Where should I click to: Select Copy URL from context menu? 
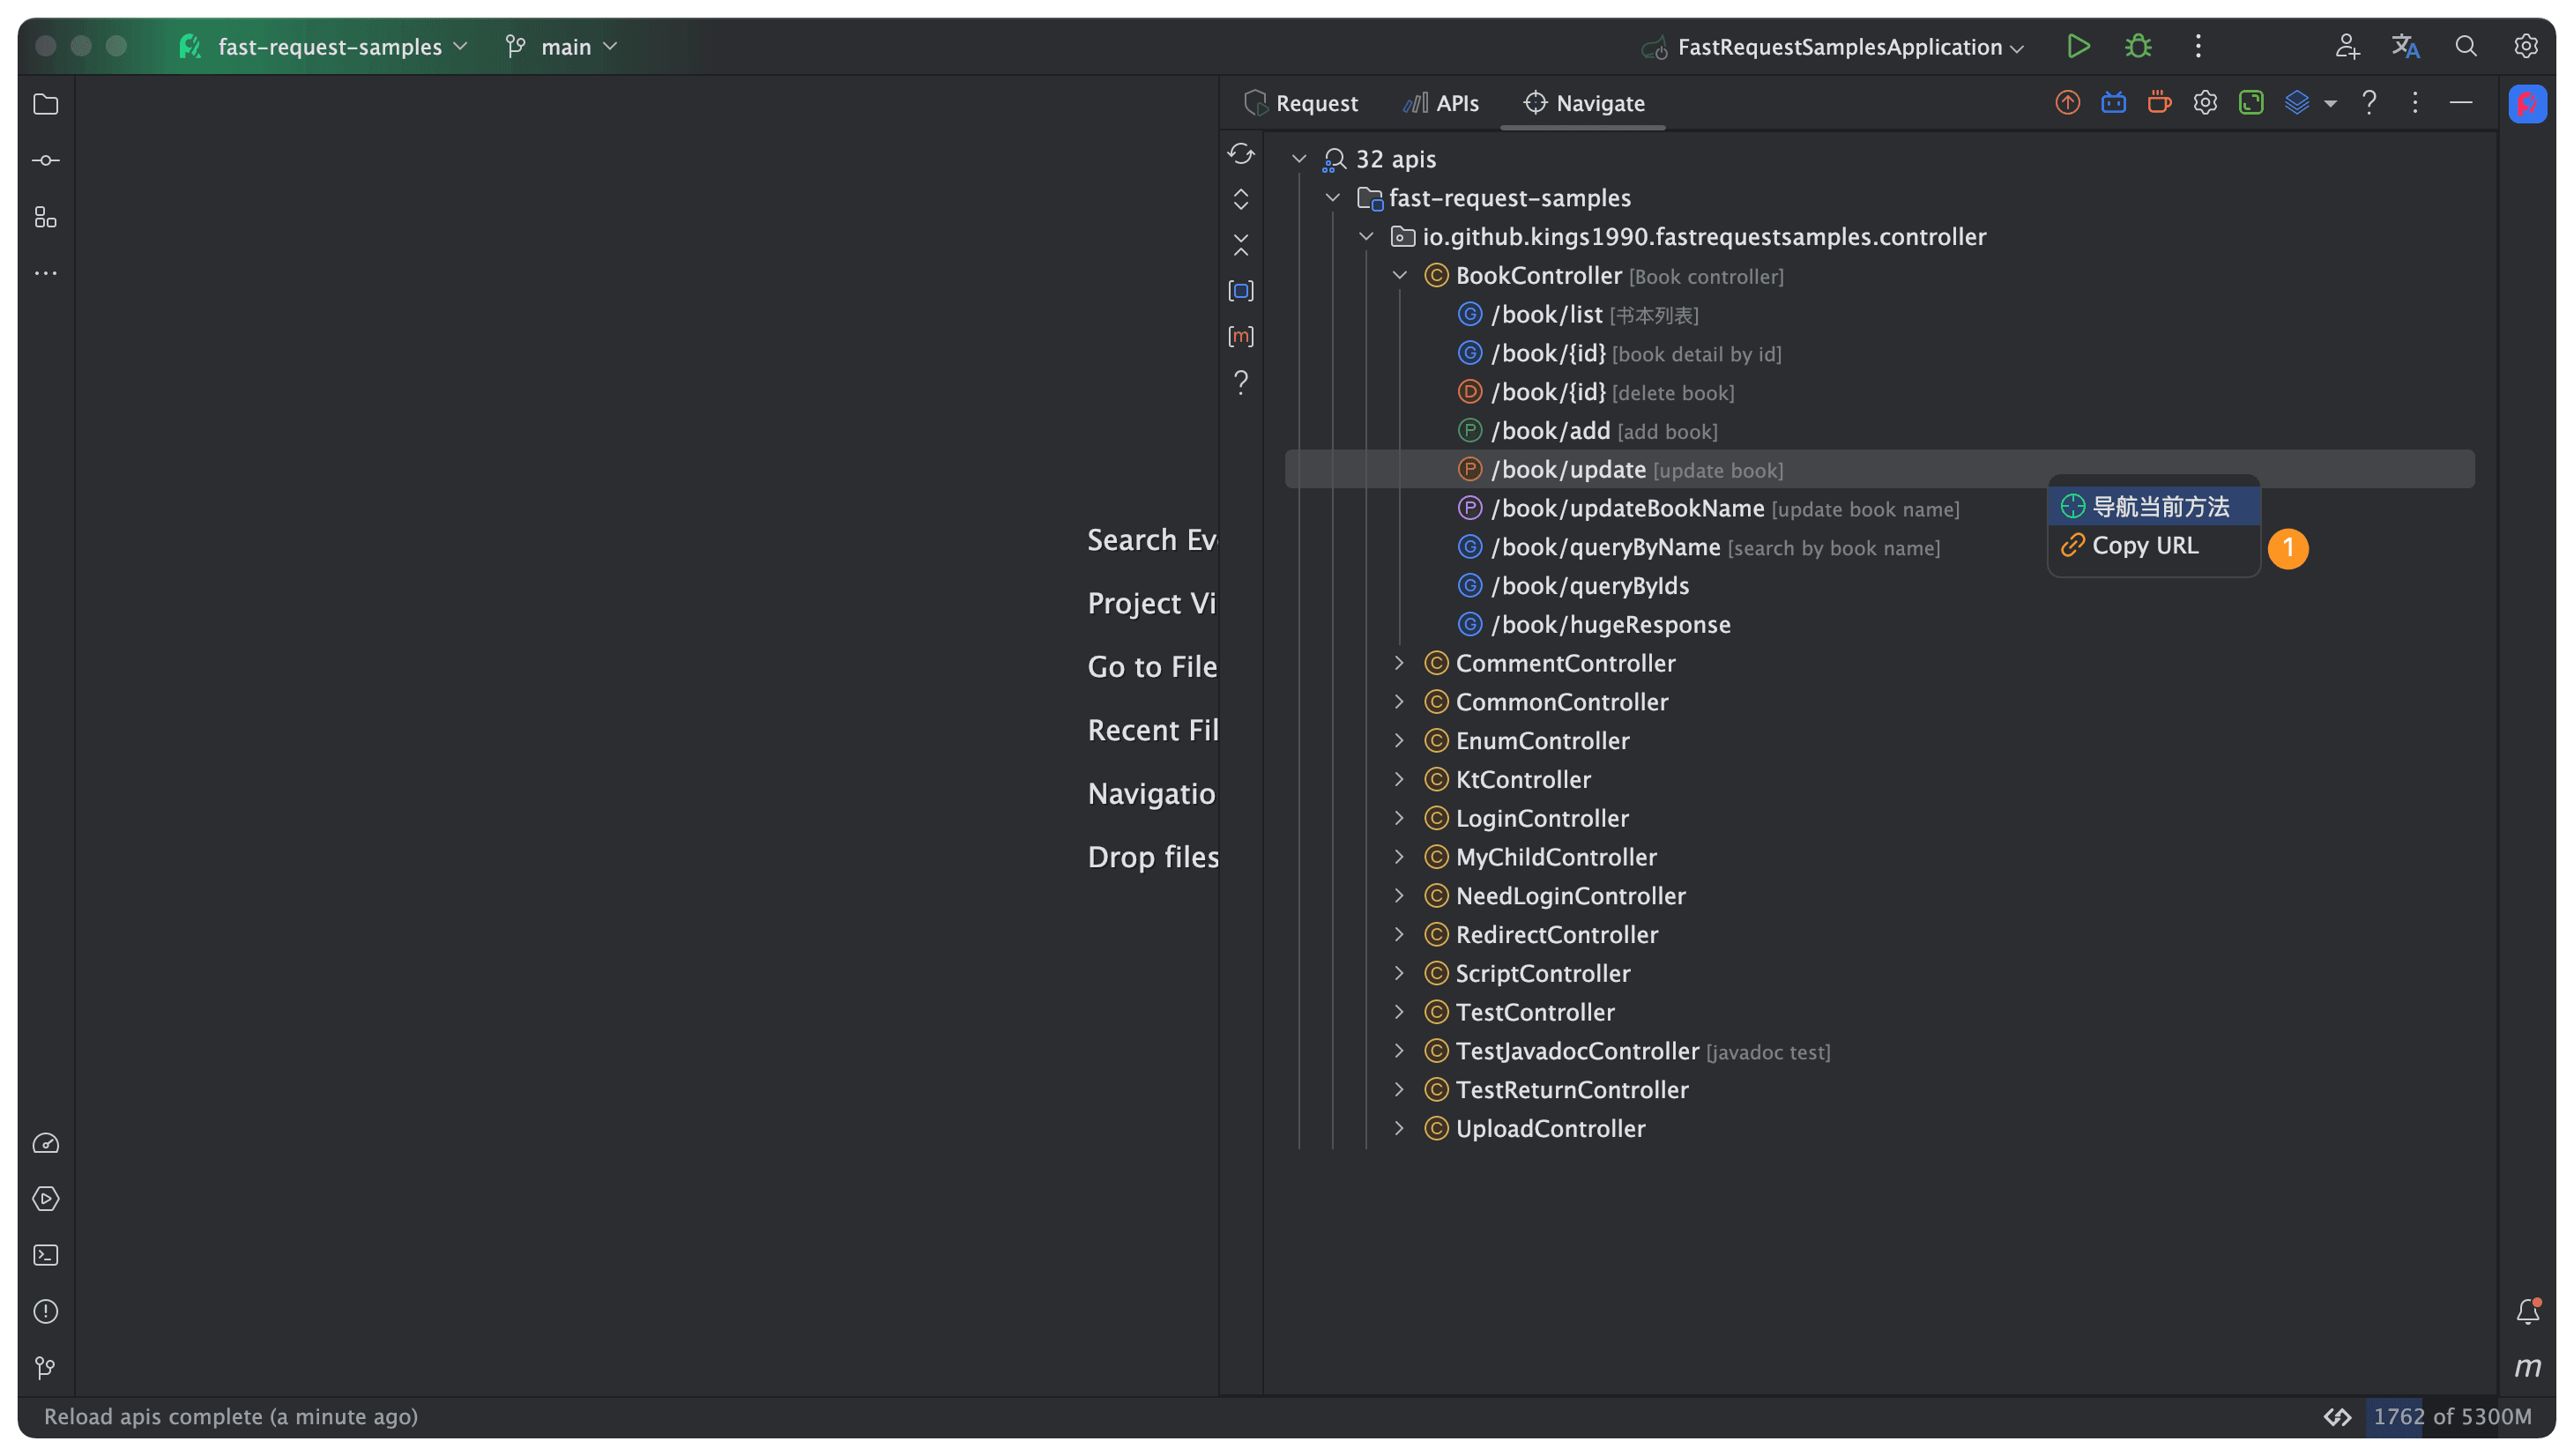(2144, 545)
